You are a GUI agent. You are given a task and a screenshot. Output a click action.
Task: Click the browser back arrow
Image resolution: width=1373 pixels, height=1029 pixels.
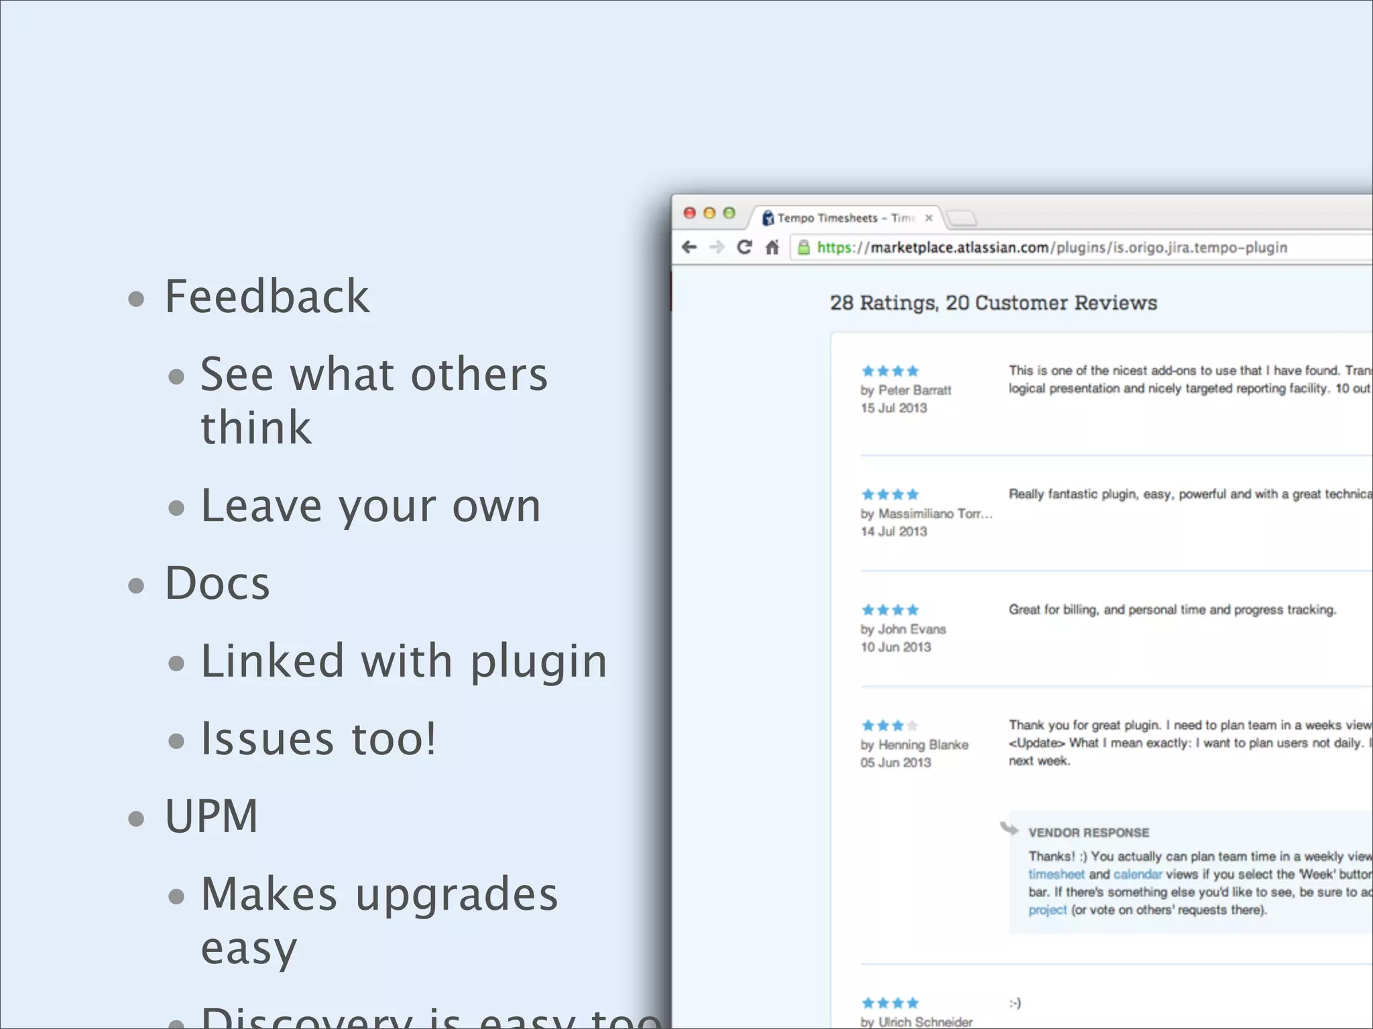click(689, 247)
